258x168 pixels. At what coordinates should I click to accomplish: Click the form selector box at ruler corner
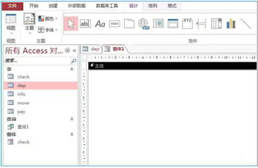coord(84,58)
